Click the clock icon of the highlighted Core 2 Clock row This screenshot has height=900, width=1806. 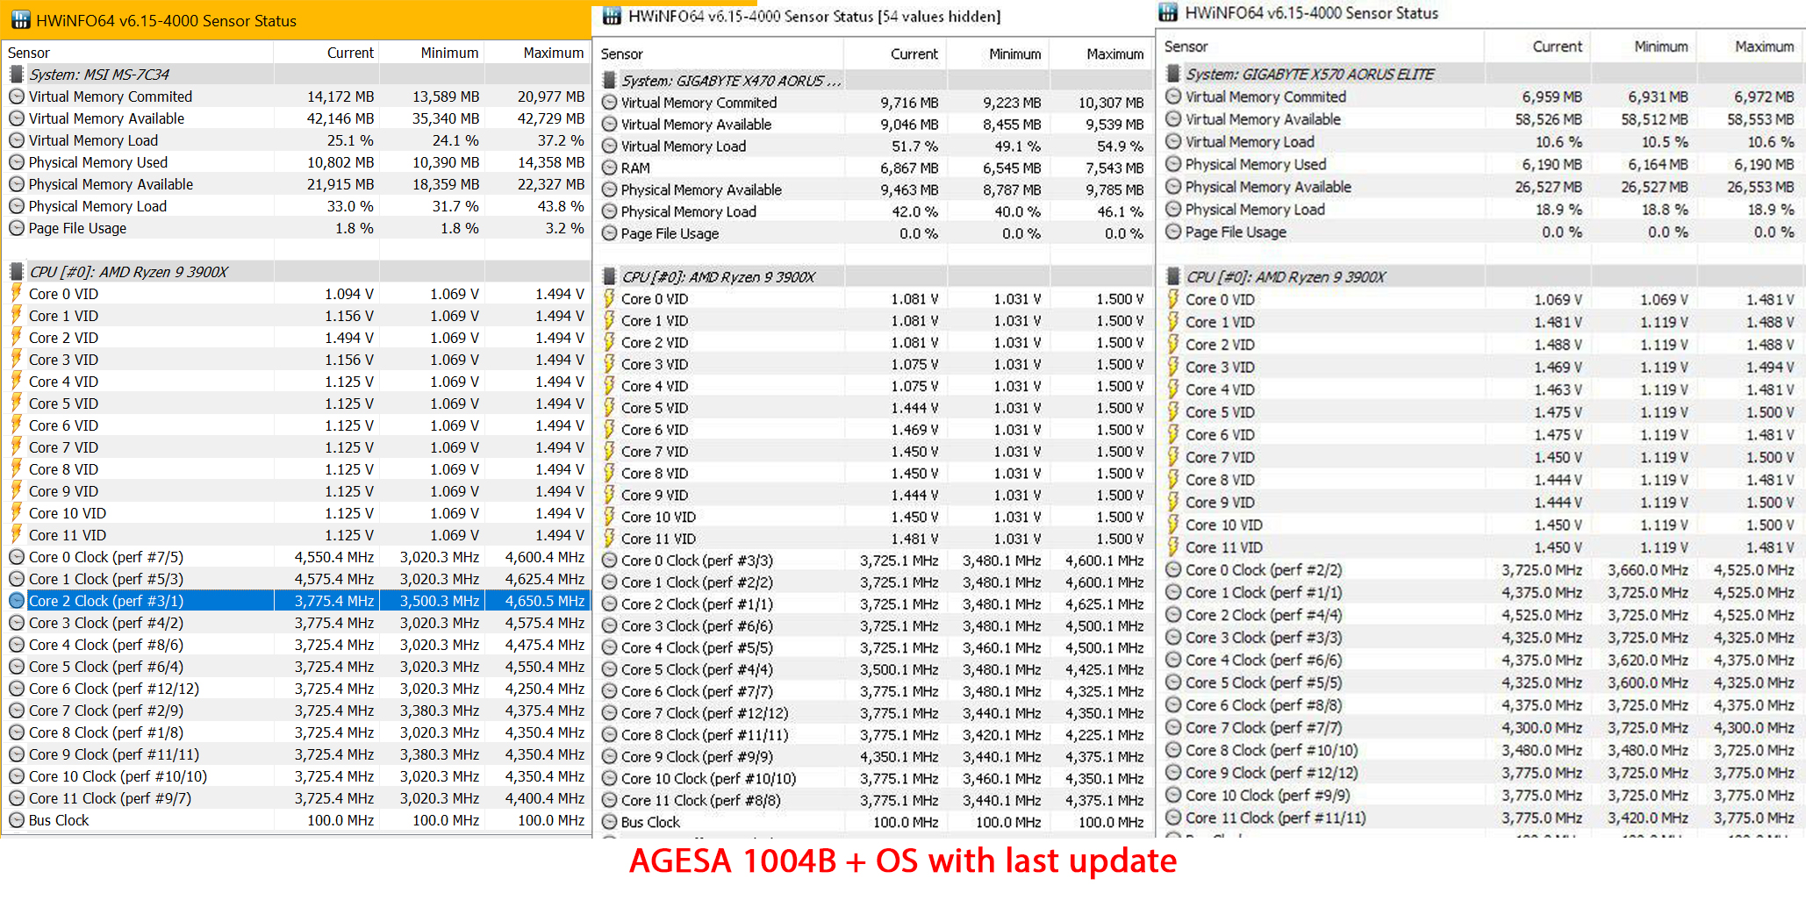16,601
